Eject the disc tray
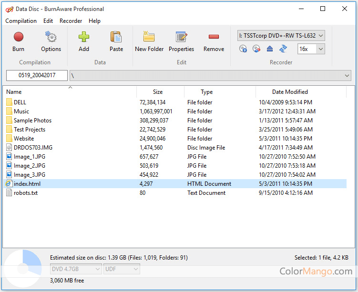The height and width of the screenshot is (292, 358). (x=270, y=49)
